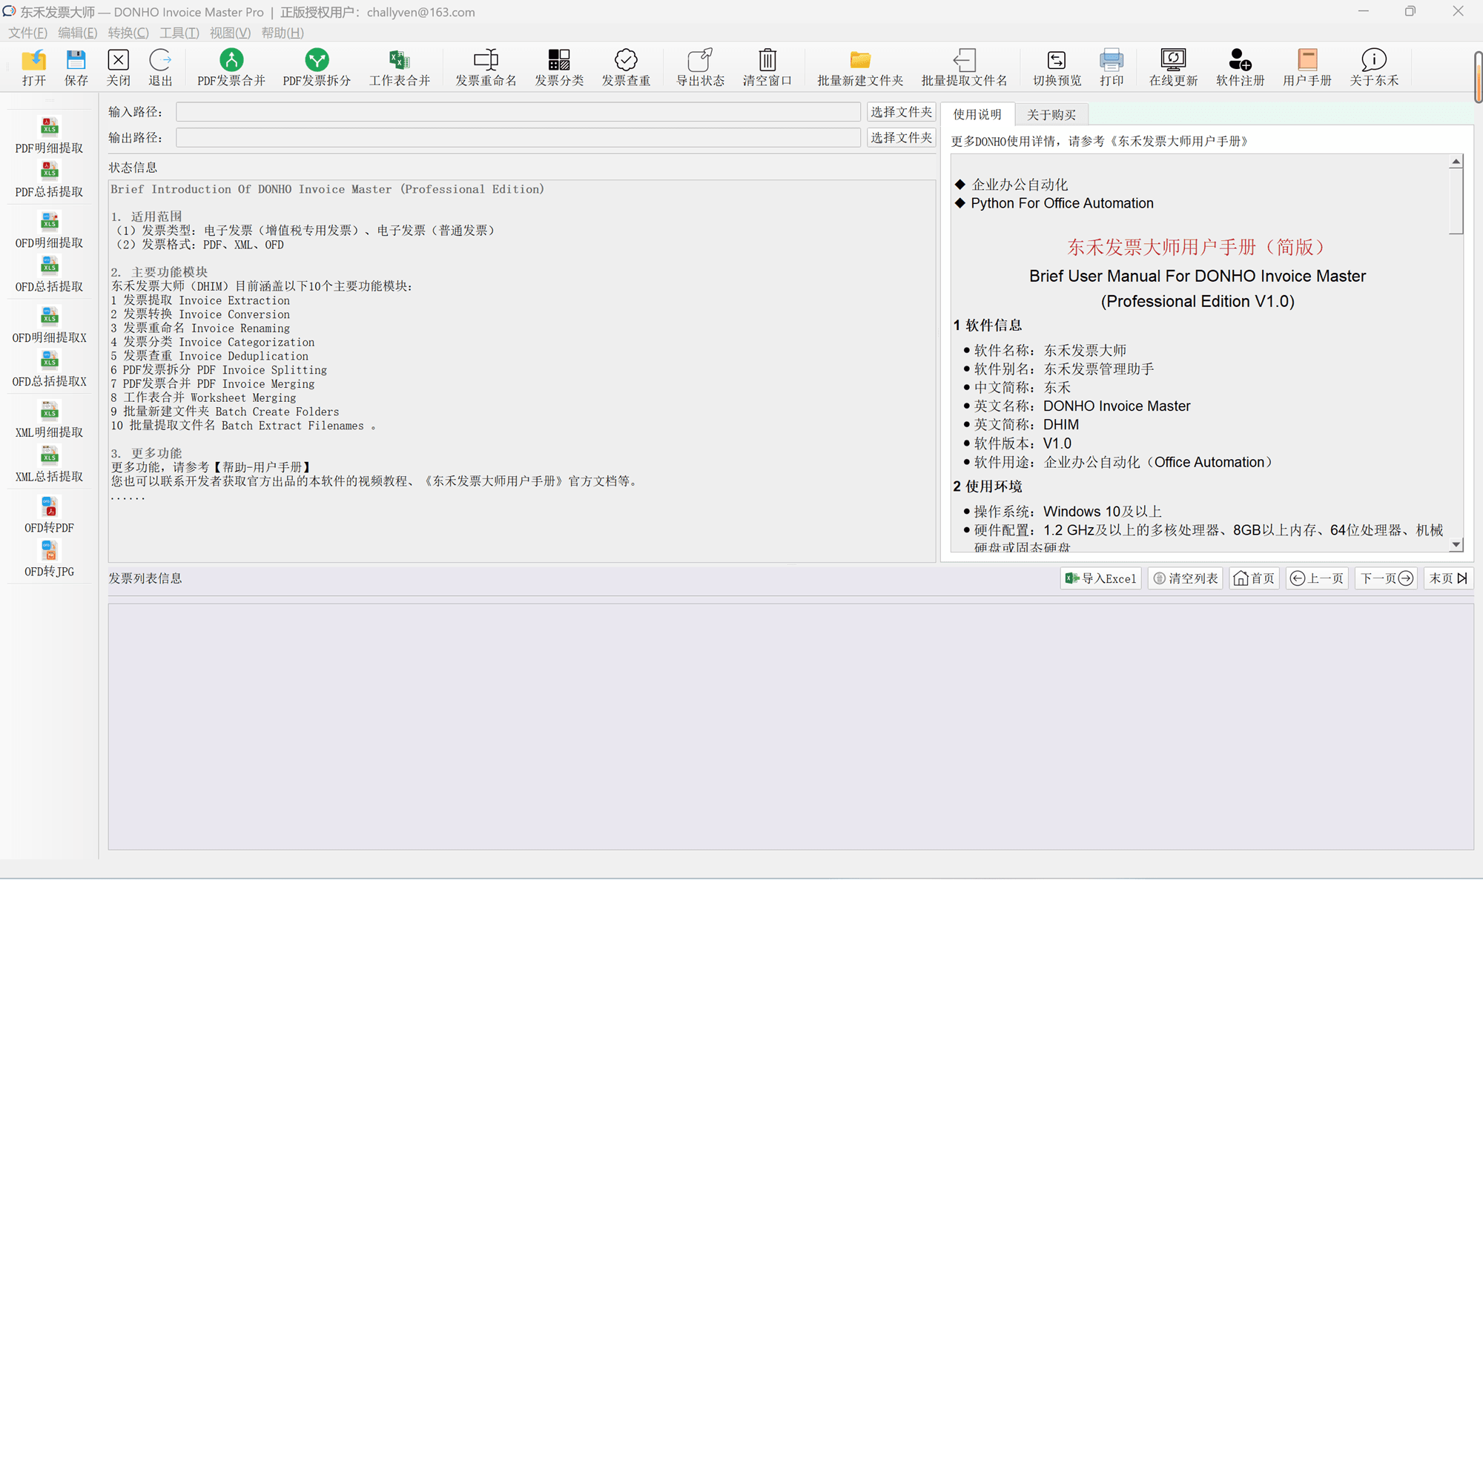Viewport: 1483px width, 1483px height.
Task: Open the 帮助(H) menu
Action: [283, 33]
